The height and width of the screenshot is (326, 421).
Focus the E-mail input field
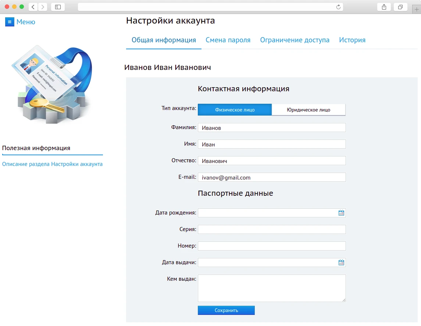pyautogui.click(x=271, y=177)
